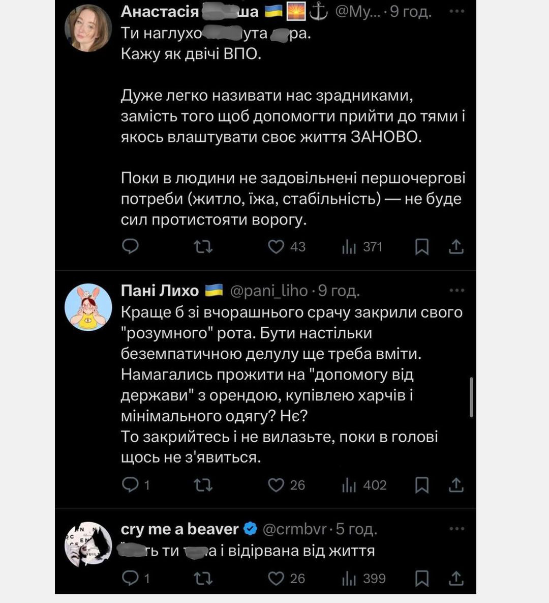Open Анастасія's avatar picture
The height and width of the screenshot is (603, 549).
coord(88,28)
